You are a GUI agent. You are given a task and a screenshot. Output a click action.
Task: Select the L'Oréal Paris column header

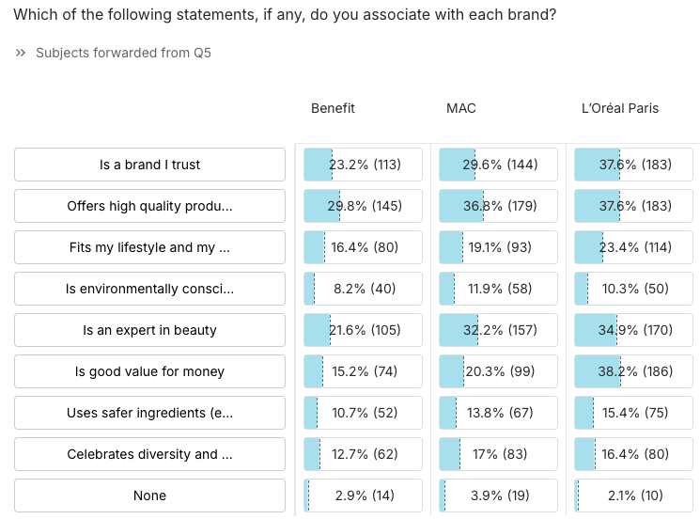coord(620,108)
